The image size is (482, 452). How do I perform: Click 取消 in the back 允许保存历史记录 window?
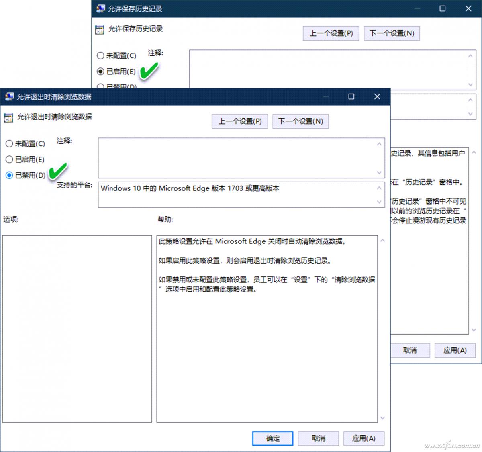tap(410, 350)
